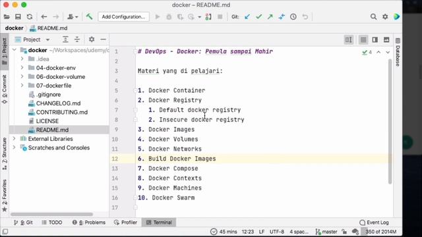Go to next highlighted problem arrow
Screen dimensions: 422x237
[388, 52]
